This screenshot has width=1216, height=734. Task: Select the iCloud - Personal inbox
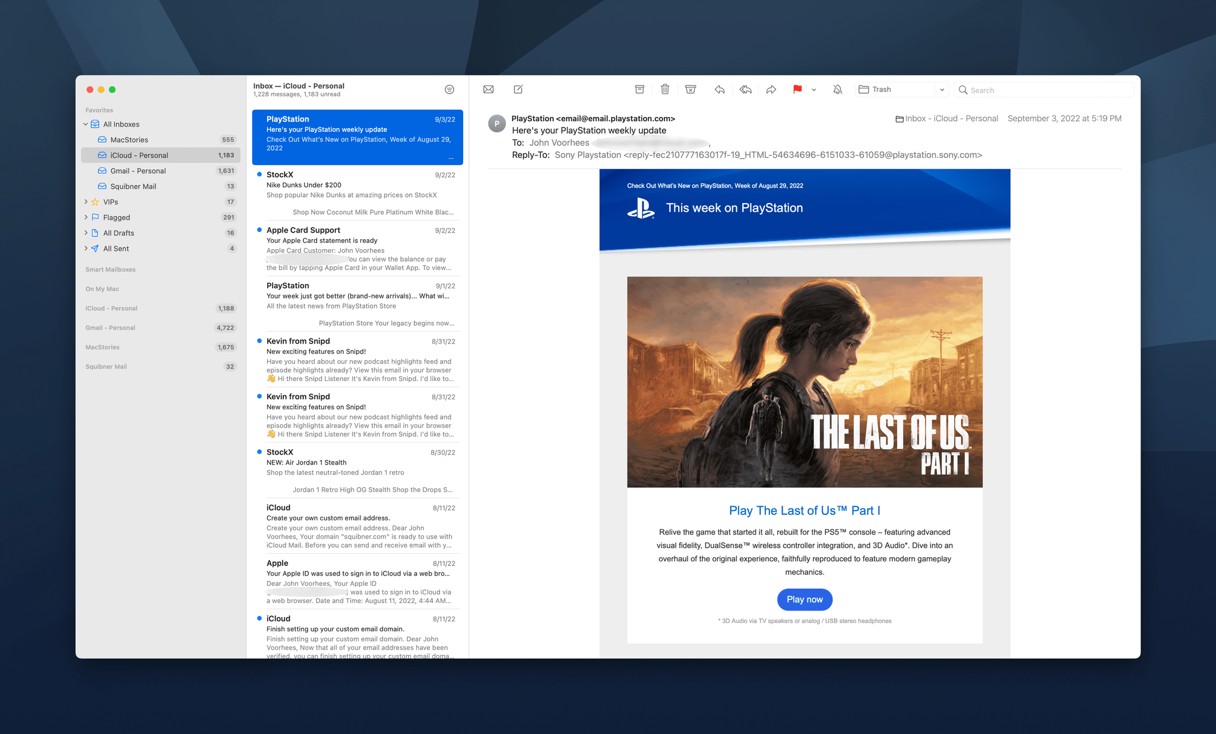coord(139,155)
